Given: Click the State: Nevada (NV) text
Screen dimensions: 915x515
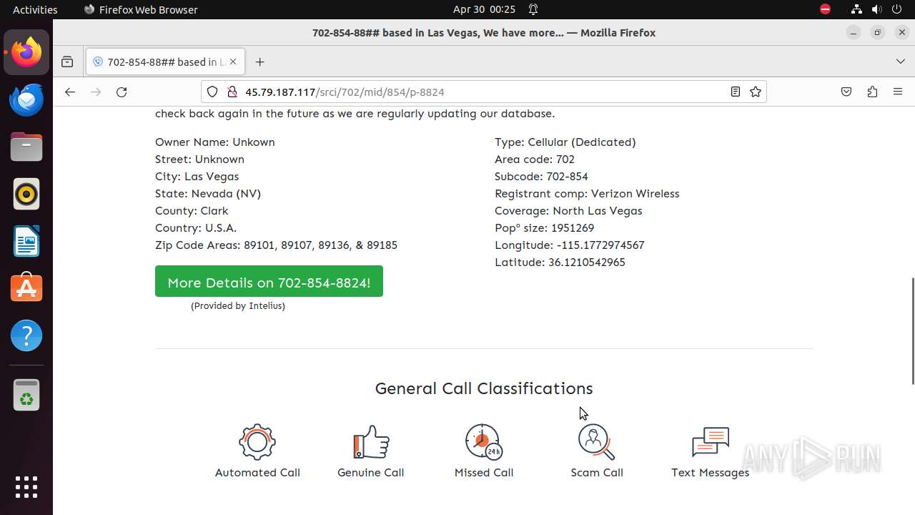Looking at the screenshot, I should [x=208, y=194].
